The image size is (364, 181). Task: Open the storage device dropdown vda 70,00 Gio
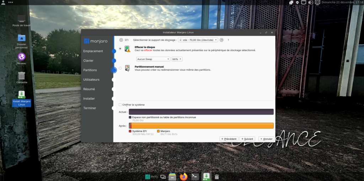tap(198, 40)
